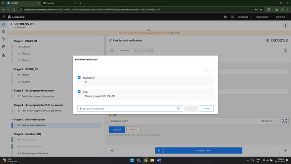
Task: Switch to the New Tab browser tab
Action: pyautogui.click(x=59, y=3)
